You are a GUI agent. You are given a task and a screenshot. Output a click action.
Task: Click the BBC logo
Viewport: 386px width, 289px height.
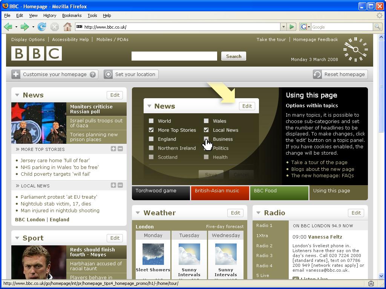[x=37, y=53]
